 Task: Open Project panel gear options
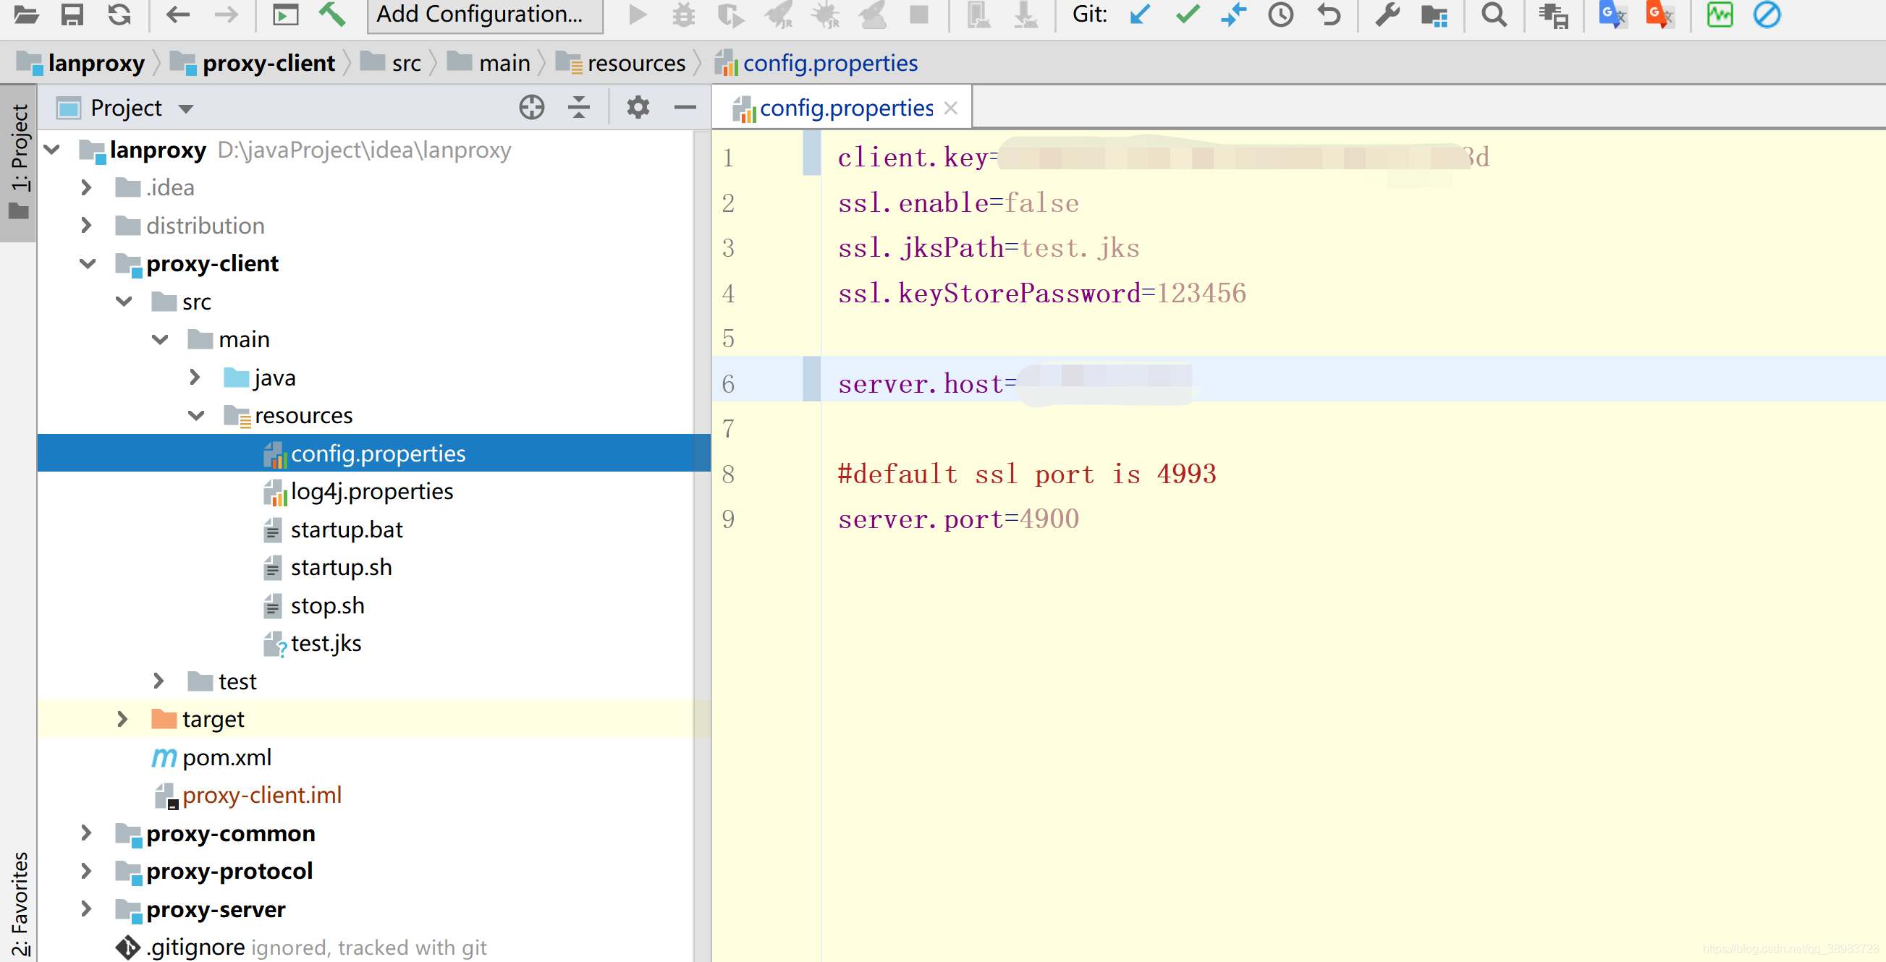(638, 108)
